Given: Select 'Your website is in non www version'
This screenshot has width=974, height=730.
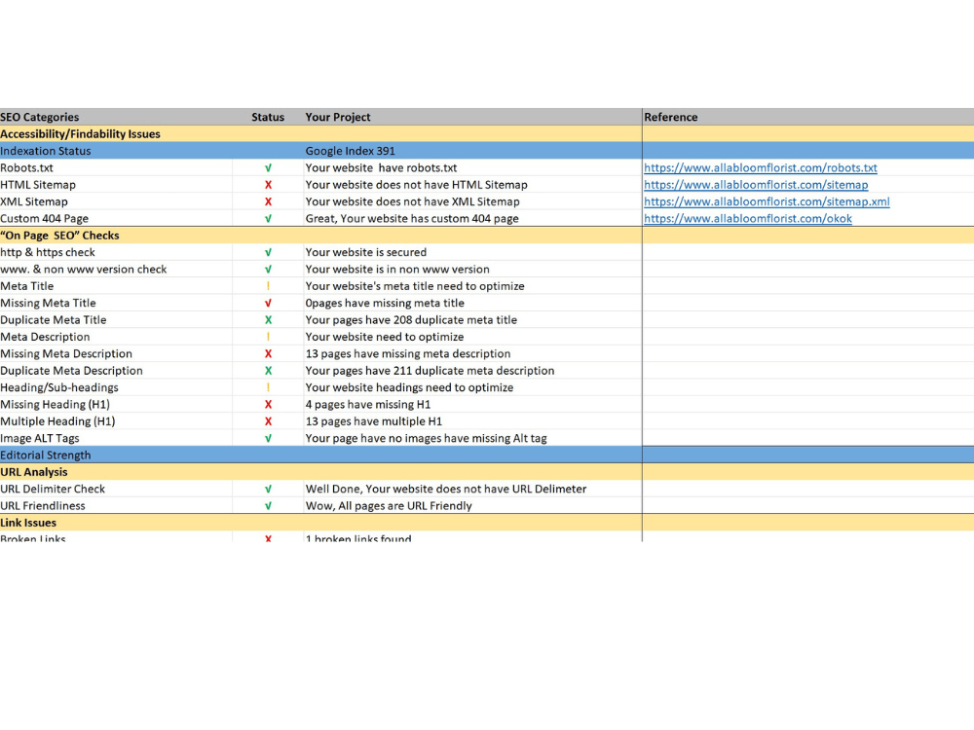Looking at the screenshot, I should point(472,269).
